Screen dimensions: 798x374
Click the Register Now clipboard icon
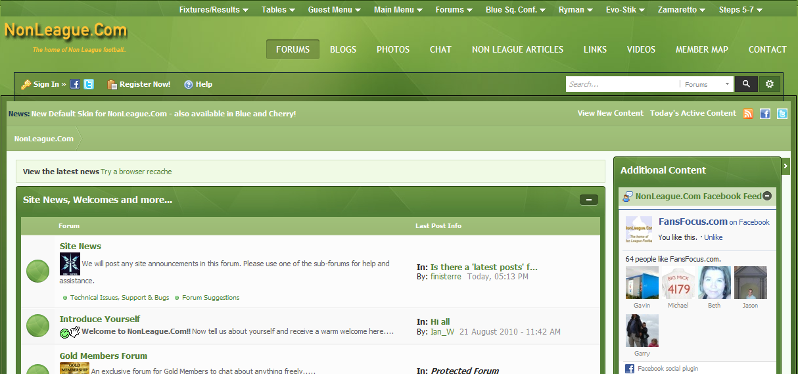pos(112,84)
